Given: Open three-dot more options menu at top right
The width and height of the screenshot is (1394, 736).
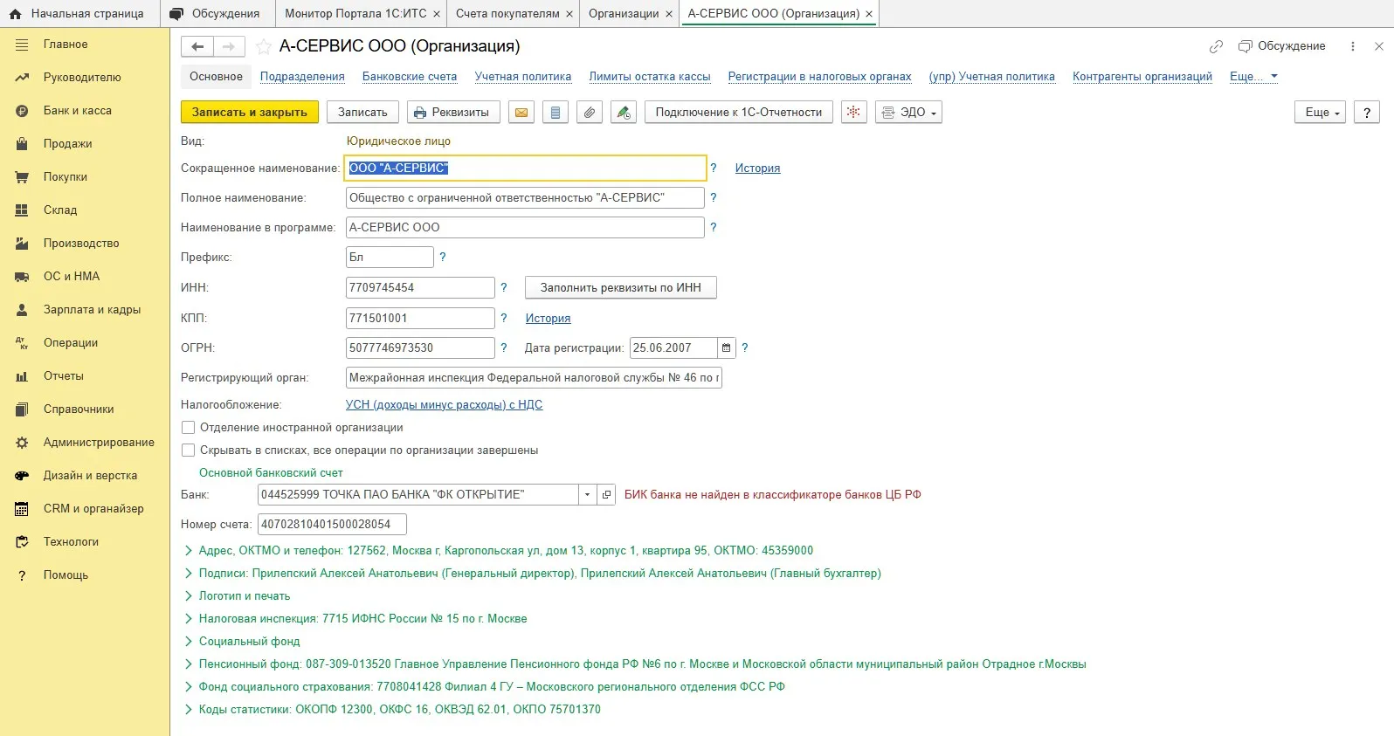Looking at the screenshot, I should pos(1353,46).
